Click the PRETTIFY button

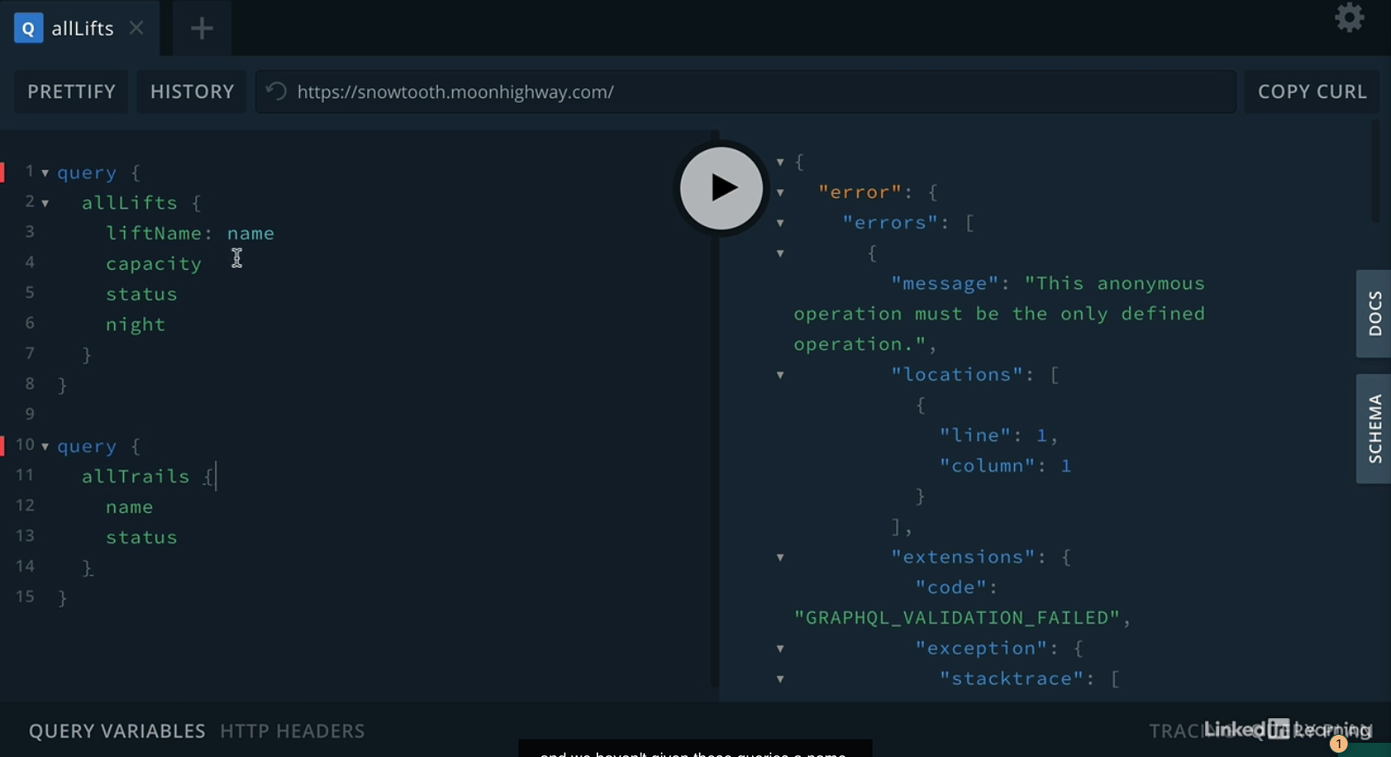click(x=72, y=92)
